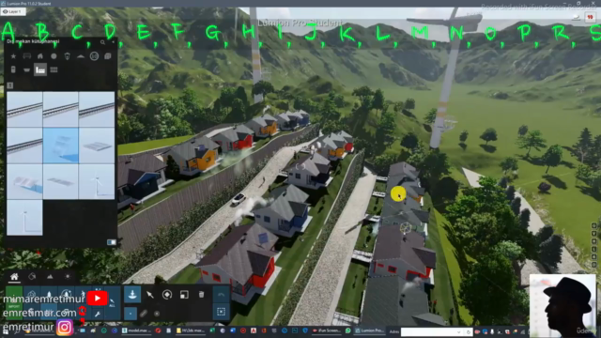Select the sphere category icon

point(54,56)
